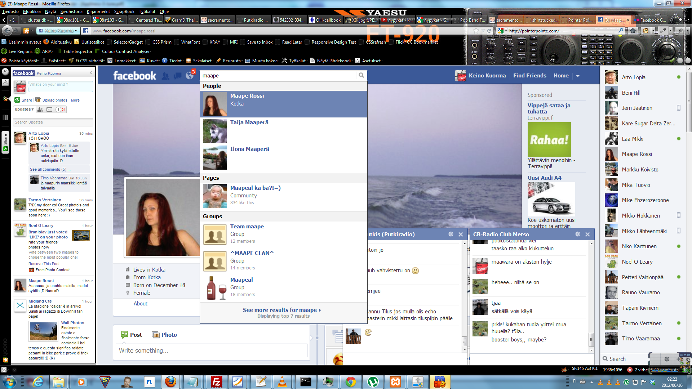This screenshot has height=389, width=692.
Task: Open the Facebook notifications globe icon
Action: (190, 76)
